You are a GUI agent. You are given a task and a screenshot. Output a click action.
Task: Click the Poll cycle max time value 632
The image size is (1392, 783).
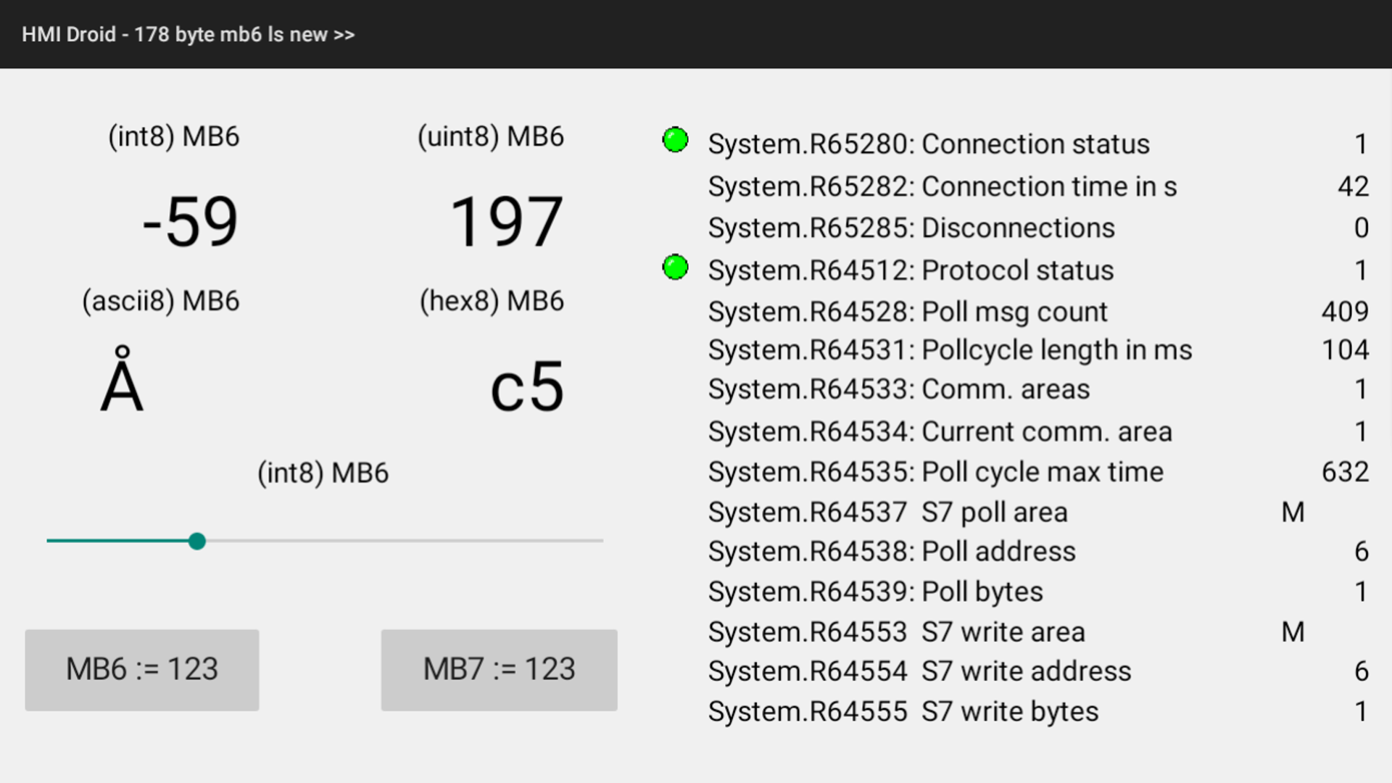[1344, 472]
